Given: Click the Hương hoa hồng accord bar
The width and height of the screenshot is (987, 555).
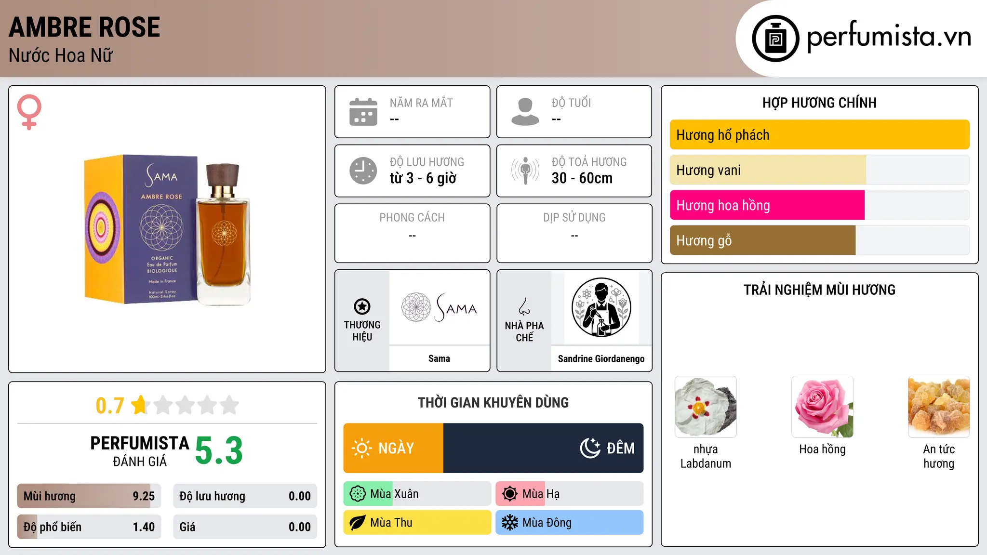Looking at the screenshot, I should 819,205.
